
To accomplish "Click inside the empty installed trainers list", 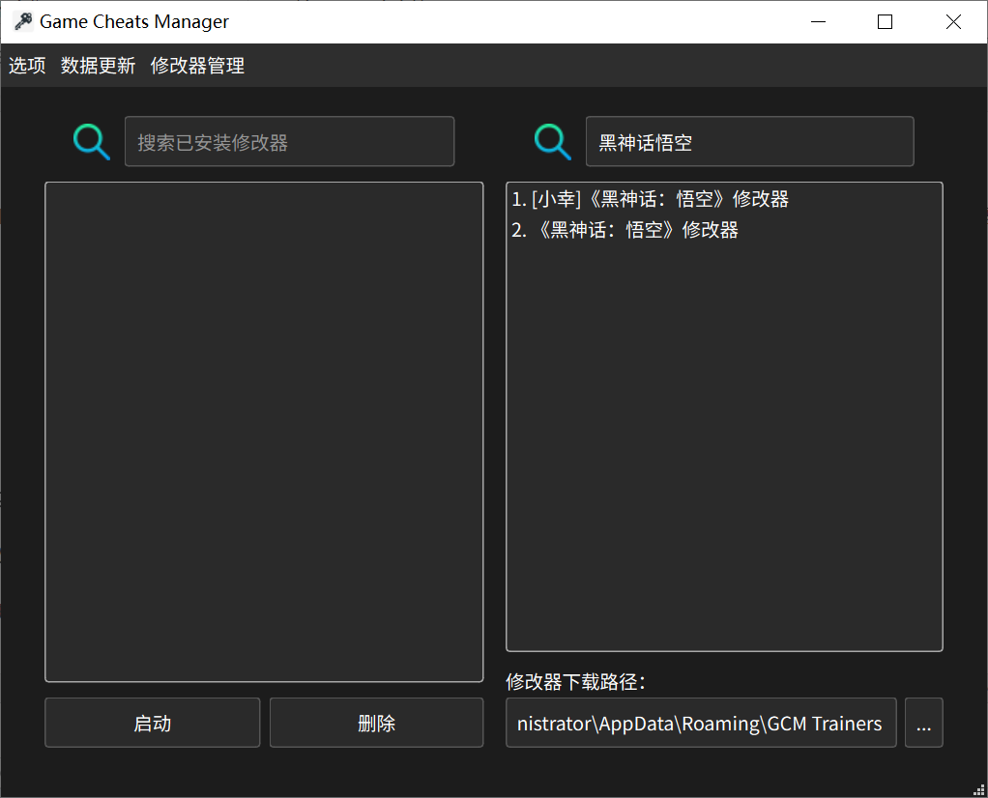I will [x=264, y=431].
